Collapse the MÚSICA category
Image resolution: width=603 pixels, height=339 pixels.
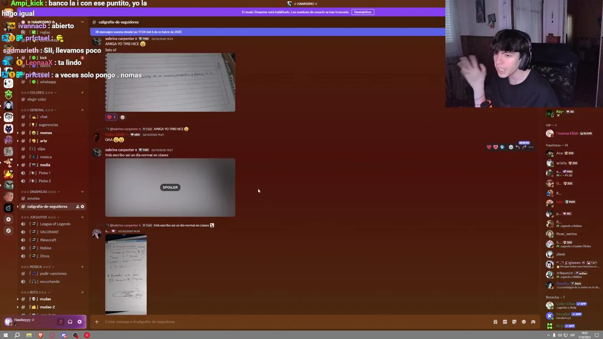[x=37, y=267]
